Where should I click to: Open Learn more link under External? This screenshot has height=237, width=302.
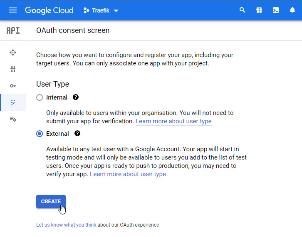tap(128, 174)
